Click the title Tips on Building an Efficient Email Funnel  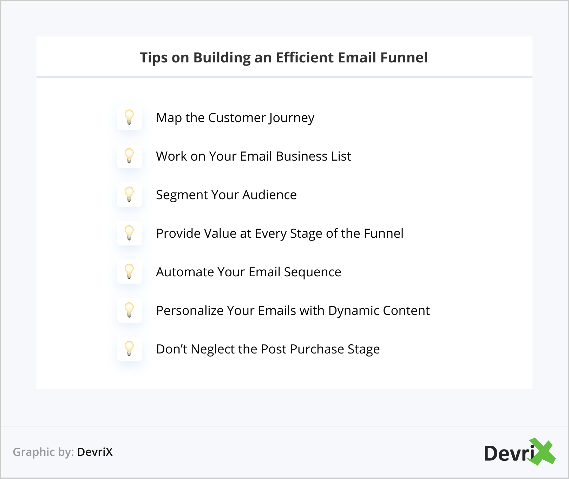[x=283, y=58]
